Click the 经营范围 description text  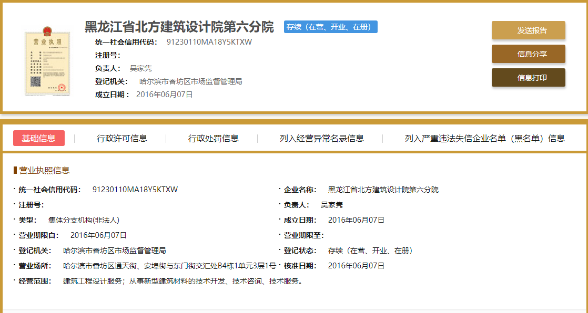pyautogui.click(x=183, y=281)
